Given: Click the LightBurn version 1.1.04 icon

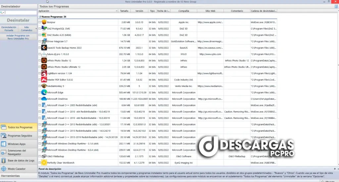Looking at the screenshot, I should coord(44,73).
